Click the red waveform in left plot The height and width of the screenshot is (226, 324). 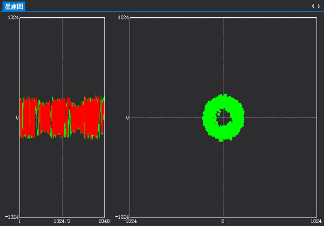pos(62,117)
